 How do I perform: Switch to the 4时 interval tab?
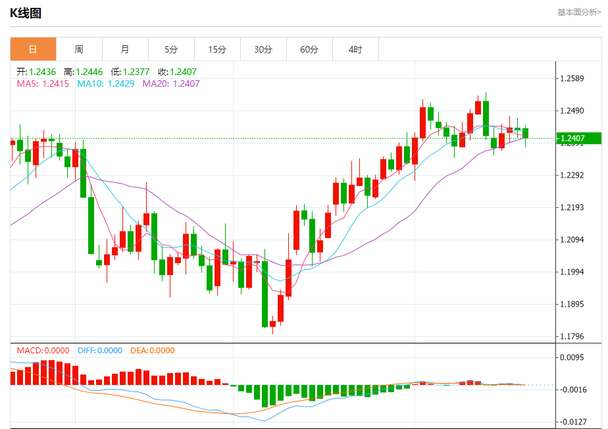click(355, 49)
